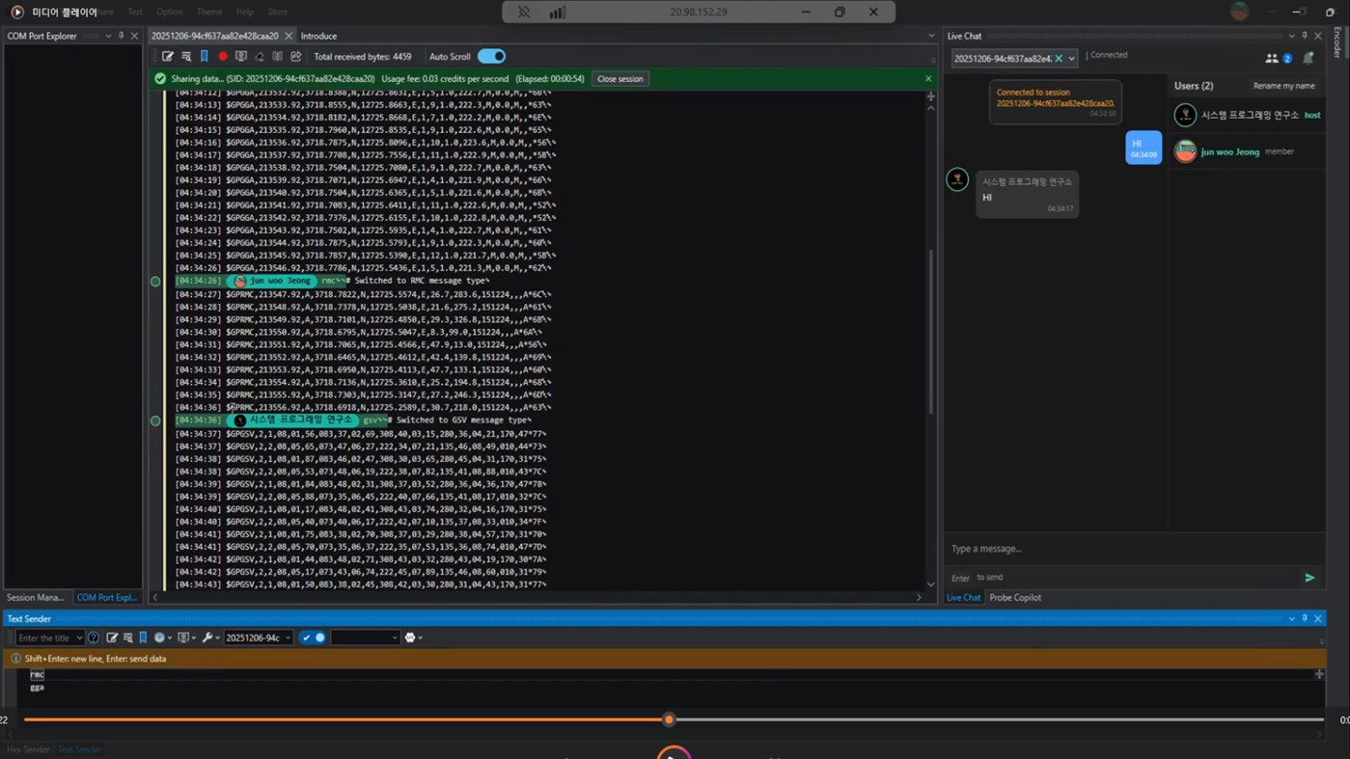This screenshot has width=1350, height=759.
Task: Toggle the check switch in Text Sender toolbar
Action: point(313,637)
